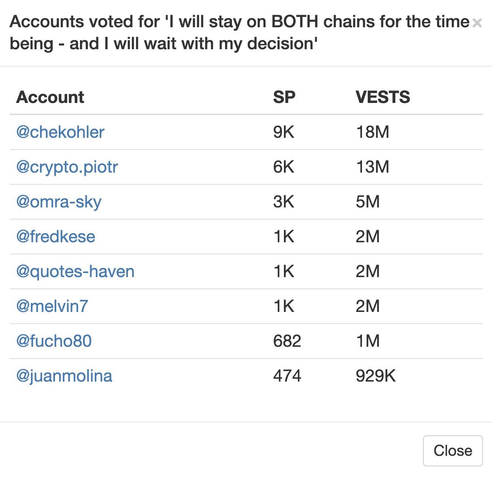Image resolution: width=492 pixels, height=477 pixels.
Task: Open the @melvin7 account link
Action: 52,306
